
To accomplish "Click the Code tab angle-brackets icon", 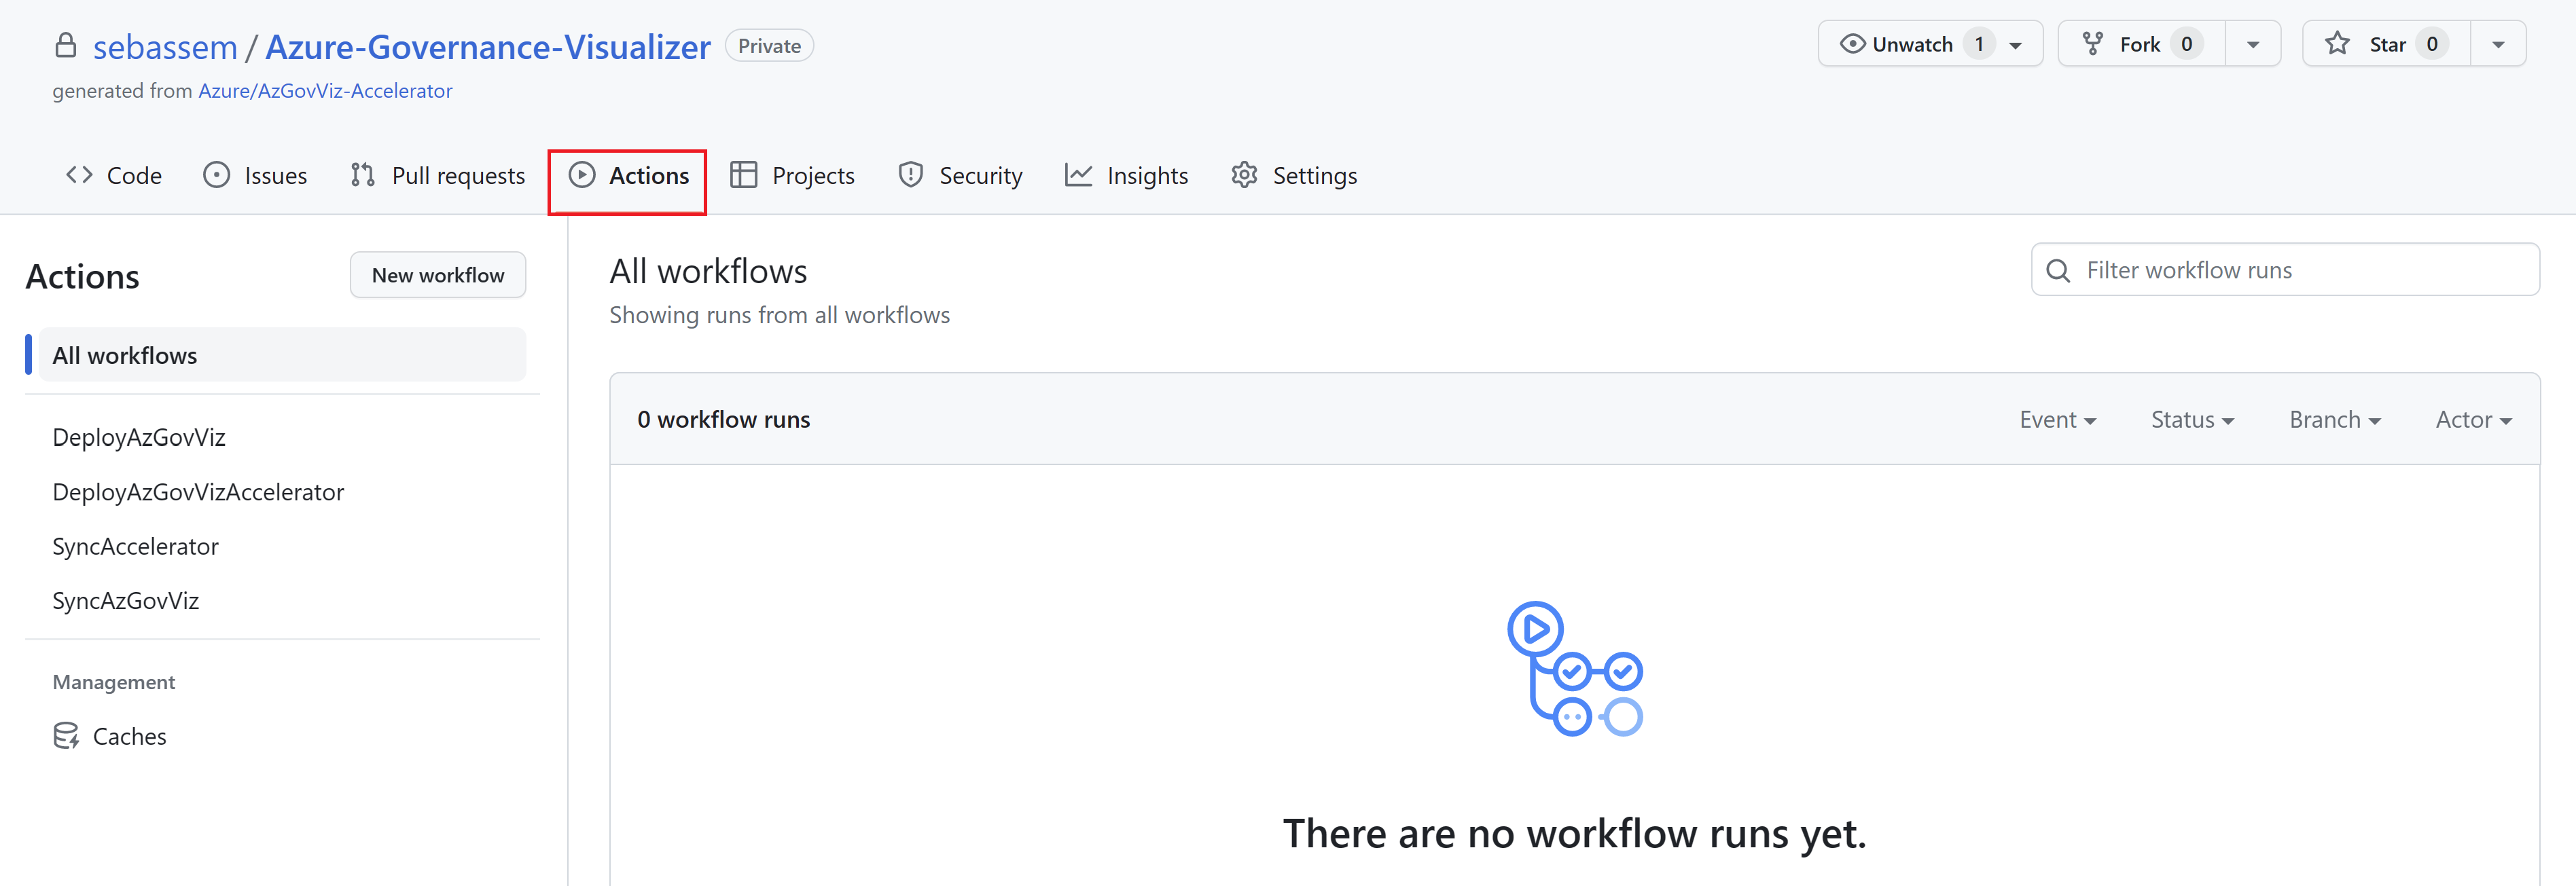I will click(79, 176).
